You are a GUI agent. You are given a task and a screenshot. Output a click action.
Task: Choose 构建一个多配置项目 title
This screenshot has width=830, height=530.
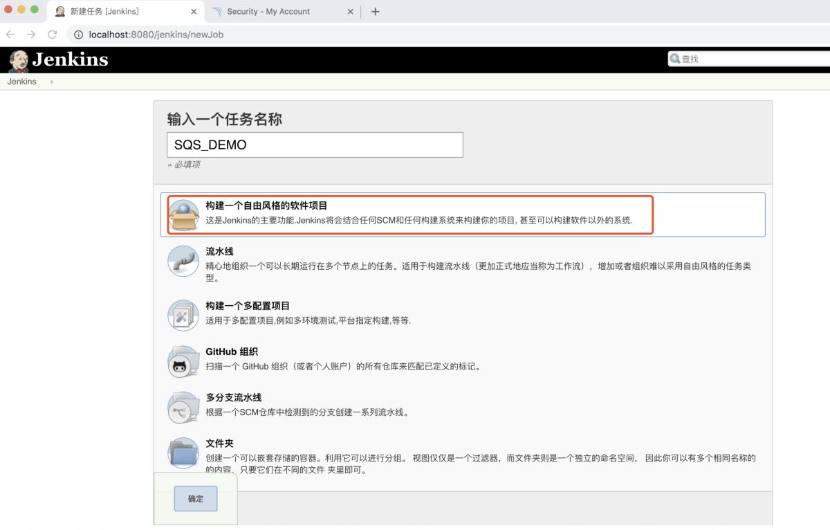(x=248, y=306)
